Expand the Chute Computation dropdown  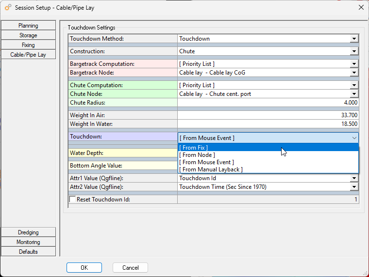tap(354, 85)
